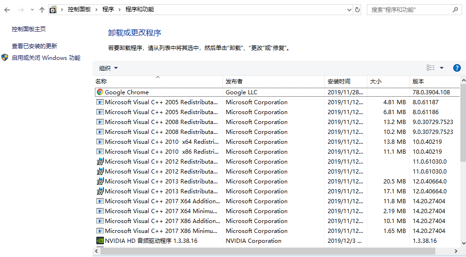Open the 组织 dropdown menu
Image resolution: width=466 pixels, height=257 pixels.
(x=108, y=68)
